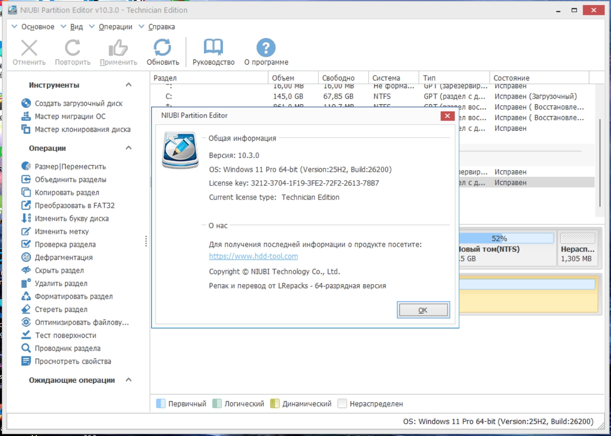Click the Логический legend color swatch
The height and width of the screenshot is (436, 611).
[x=217, y=404]
